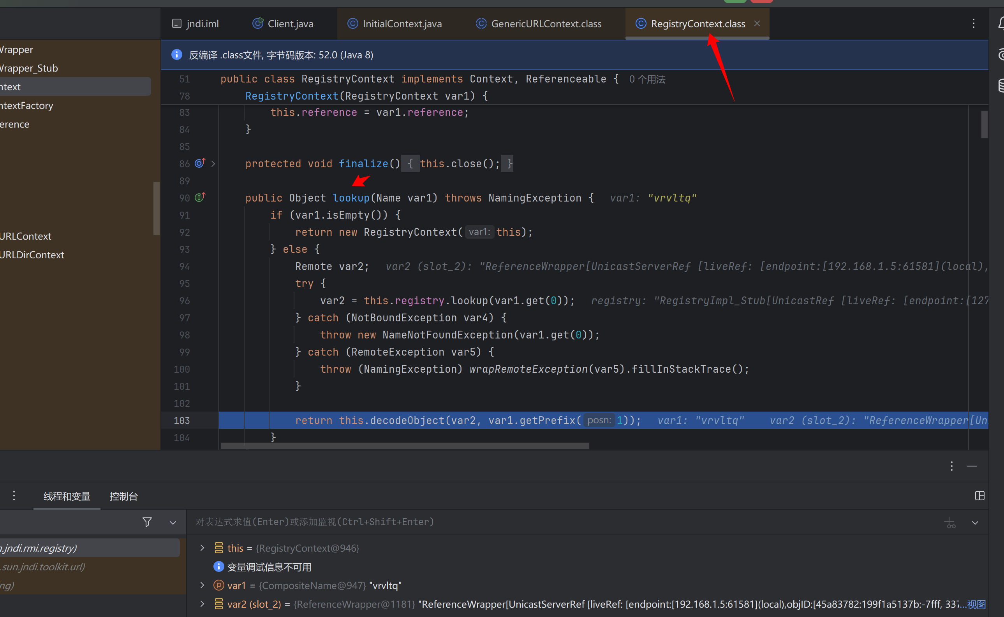Screen dimensions: 1004x617
Task: Click the debug layout settings icon
Action: coord(979,496)
